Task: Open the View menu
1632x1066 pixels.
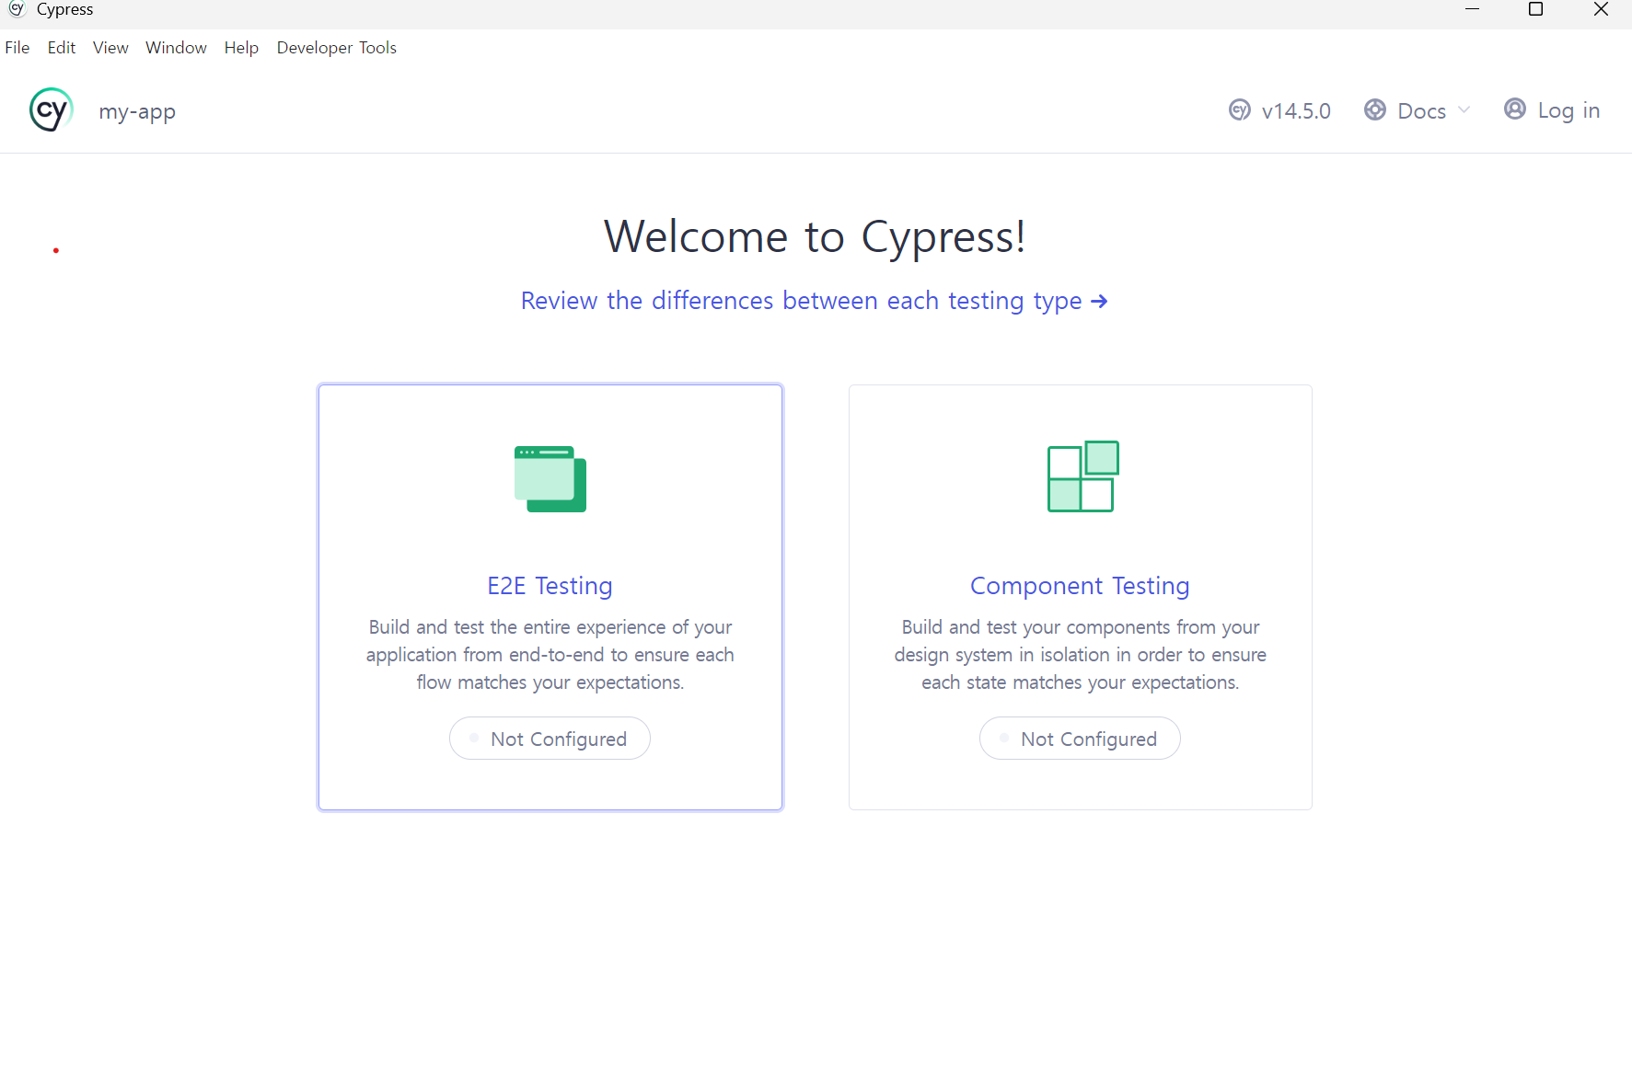Action: pos(110,48)
